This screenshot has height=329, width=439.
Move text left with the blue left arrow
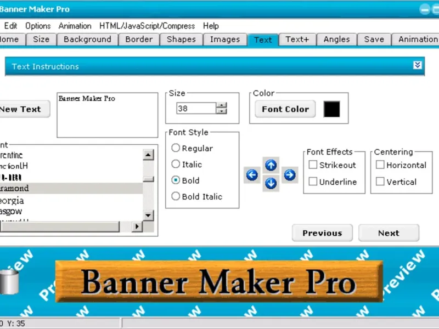252,175
